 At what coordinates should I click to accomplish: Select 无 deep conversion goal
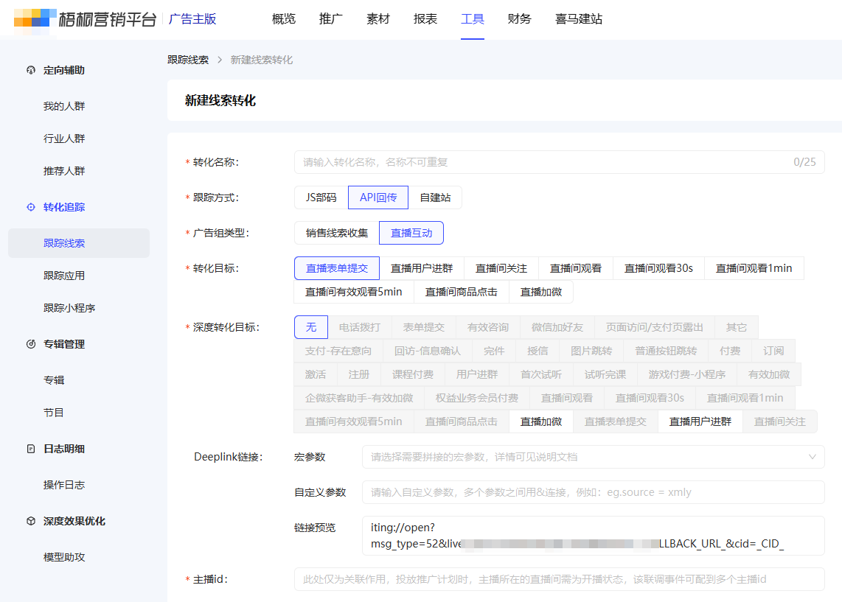click(x=311, y=327)
